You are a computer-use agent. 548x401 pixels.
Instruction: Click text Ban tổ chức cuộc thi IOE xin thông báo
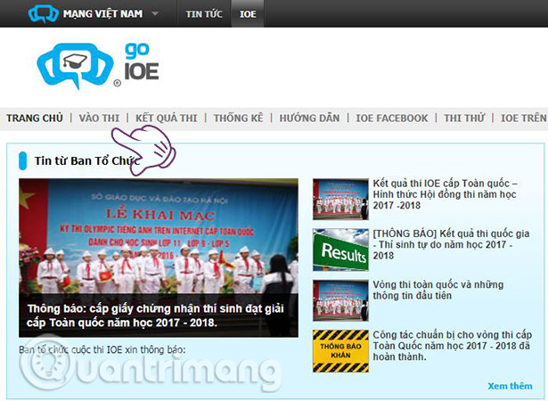pos(102,349)
